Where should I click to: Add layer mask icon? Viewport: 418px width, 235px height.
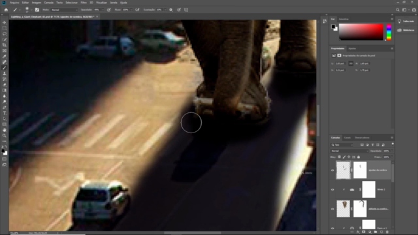click(x=364, y=232)
